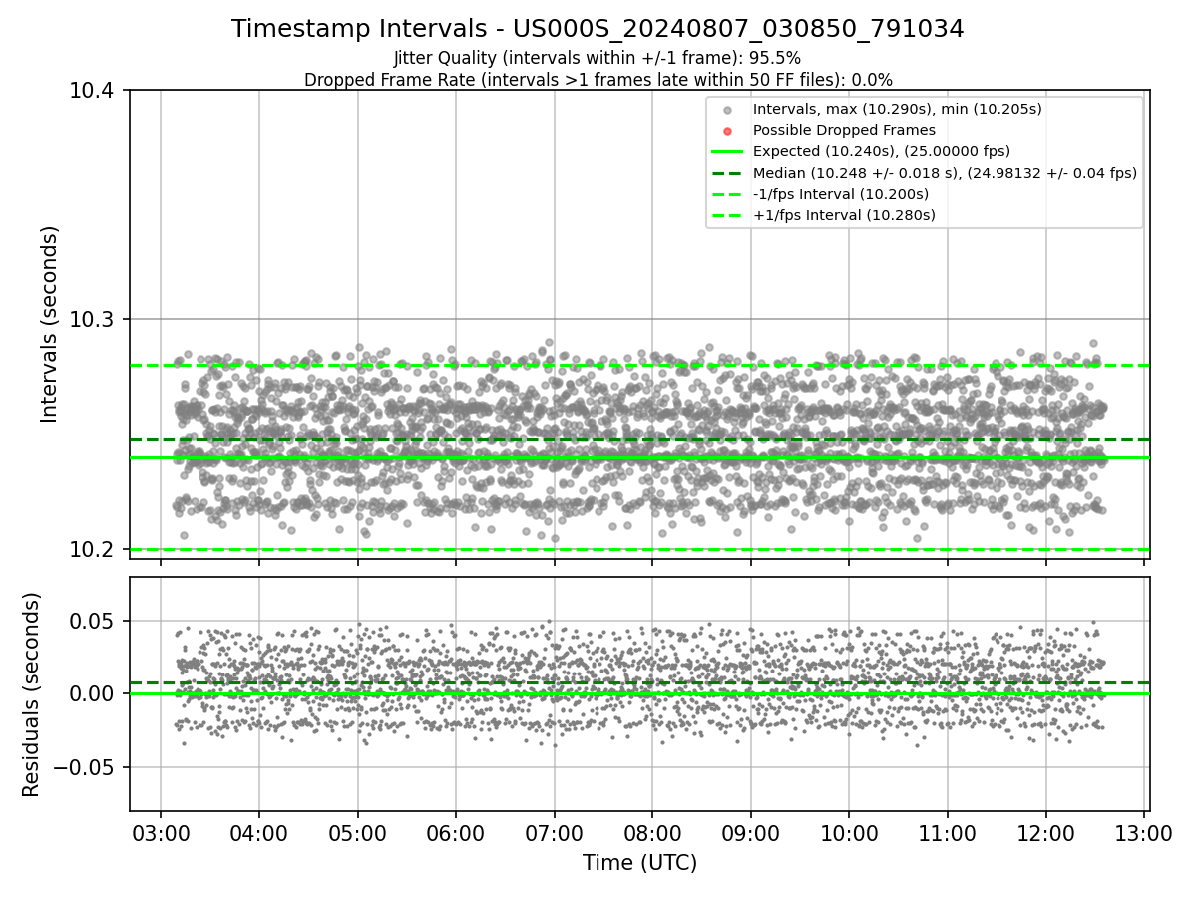
Task: Click legend entry '-1/fps Interval (10.200s)'
Action: (x=840, y=194)
